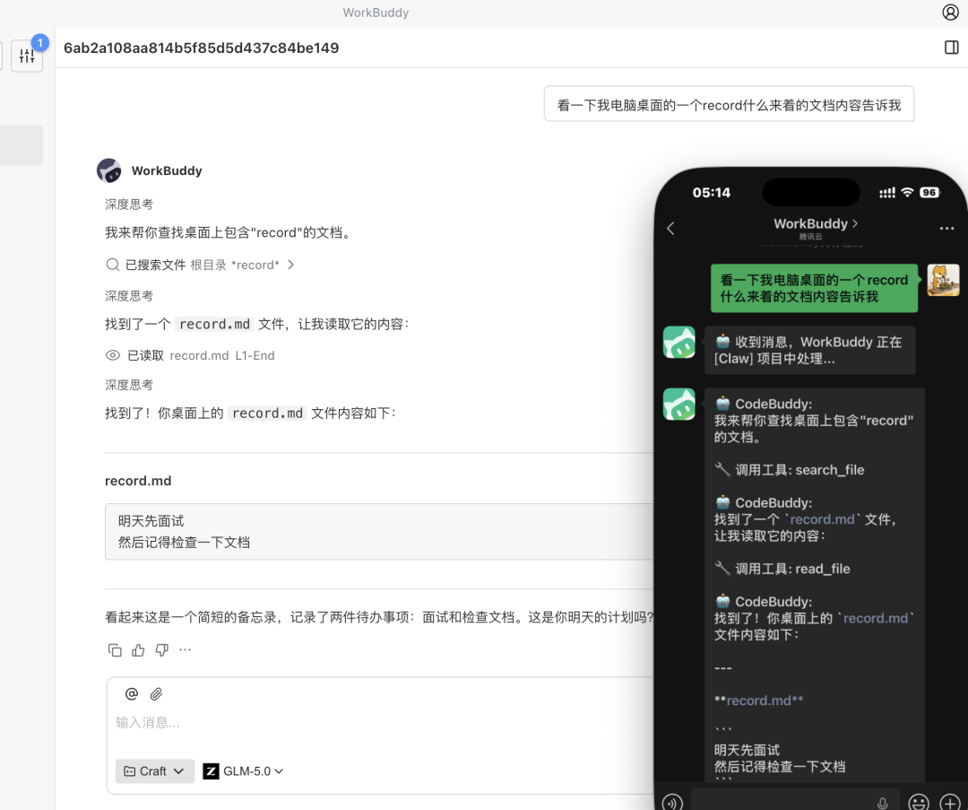
Task: Copy the WorkBuddy reply
Action: (115, 650)
